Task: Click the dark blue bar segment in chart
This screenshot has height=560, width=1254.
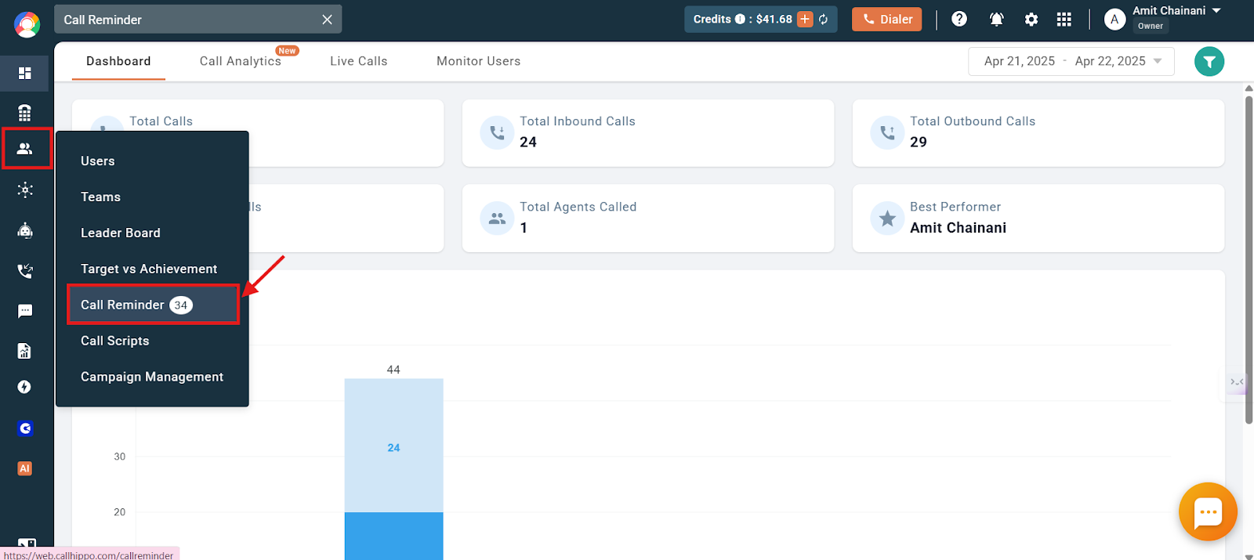Action: tap(393, 536)
